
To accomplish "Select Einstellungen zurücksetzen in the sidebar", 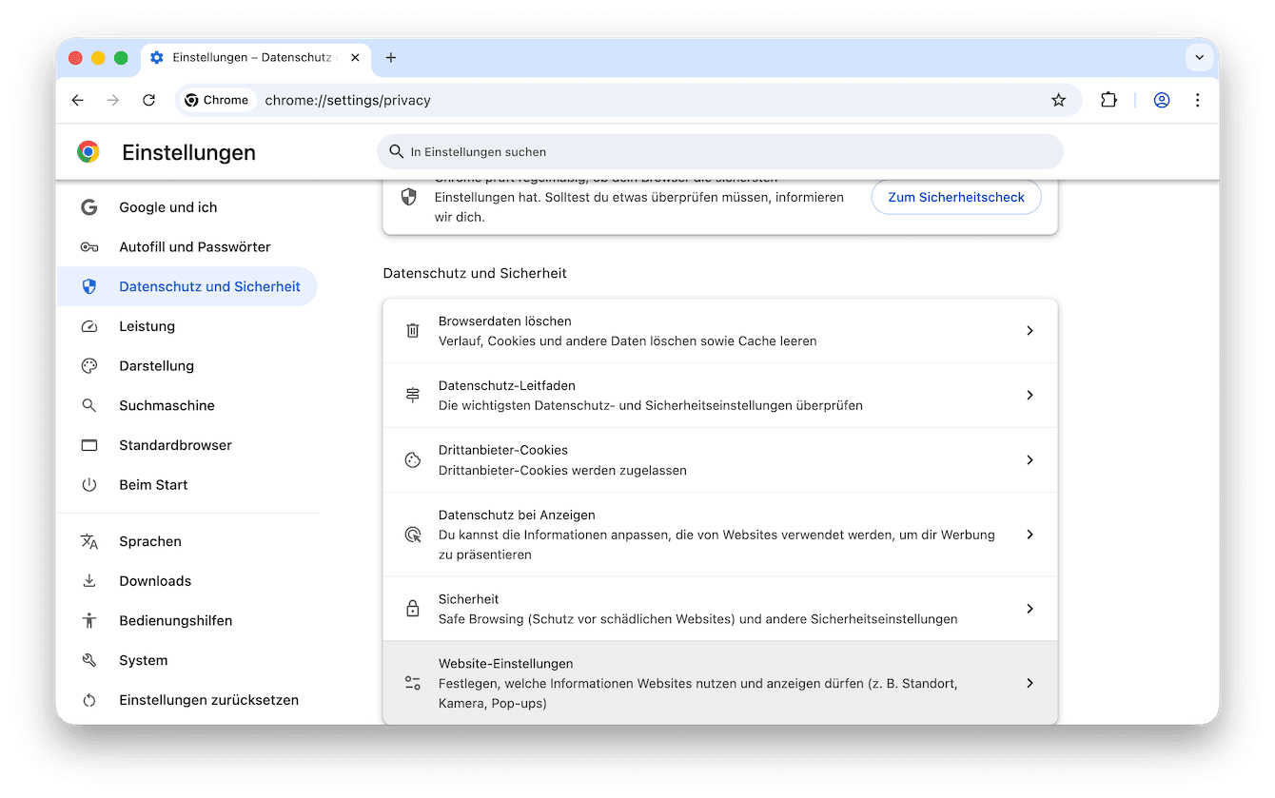I will point(208,699).
